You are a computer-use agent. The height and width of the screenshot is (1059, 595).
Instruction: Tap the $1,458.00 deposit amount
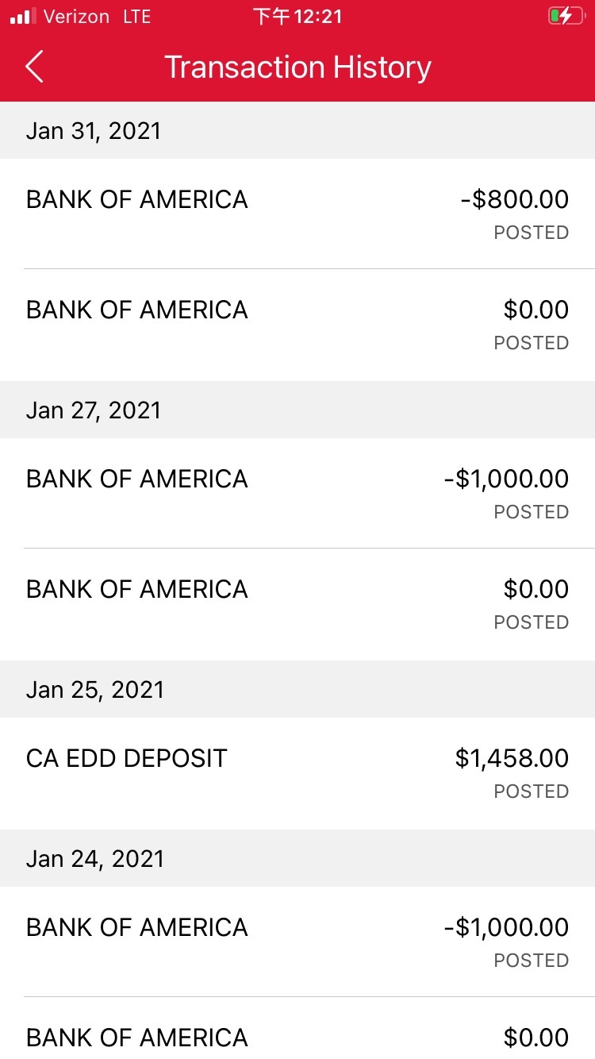point(512,758)
